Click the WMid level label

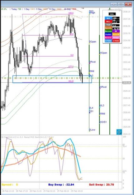coord(102,114)
